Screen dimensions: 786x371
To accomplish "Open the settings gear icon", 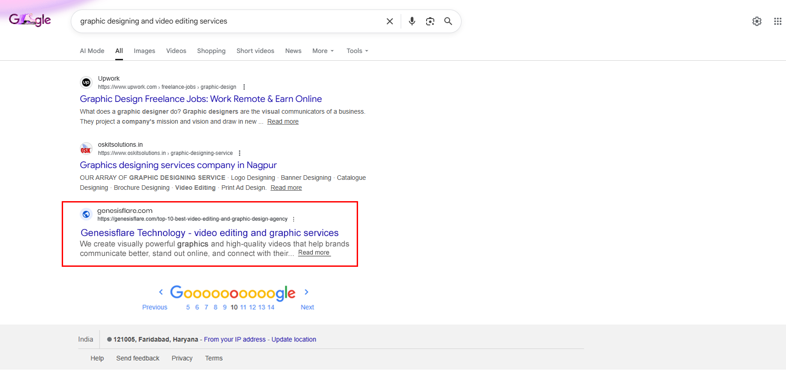I will pyautogui.click(x=757, y=21).
